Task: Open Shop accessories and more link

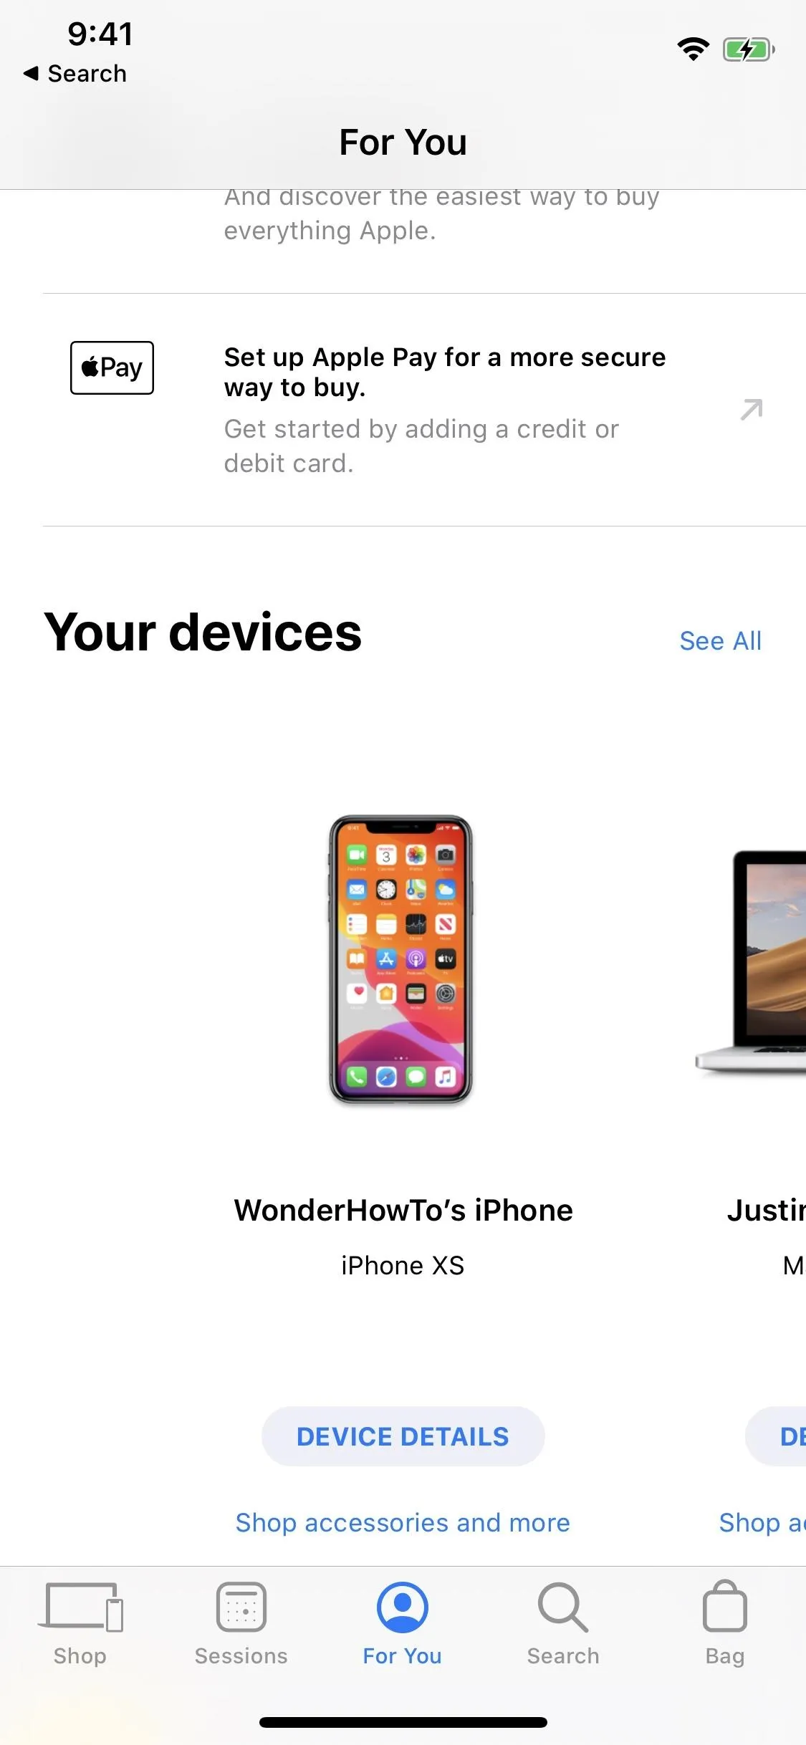Action: (403, 1522)
